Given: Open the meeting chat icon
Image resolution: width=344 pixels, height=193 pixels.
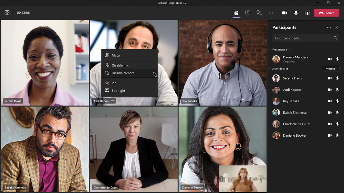Looking at the screenshot, I should pos(248,13).
